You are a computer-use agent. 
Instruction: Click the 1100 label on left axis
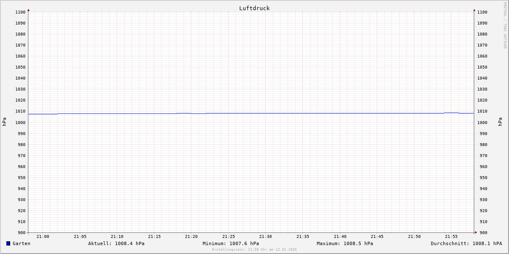(x=20, y=12)
